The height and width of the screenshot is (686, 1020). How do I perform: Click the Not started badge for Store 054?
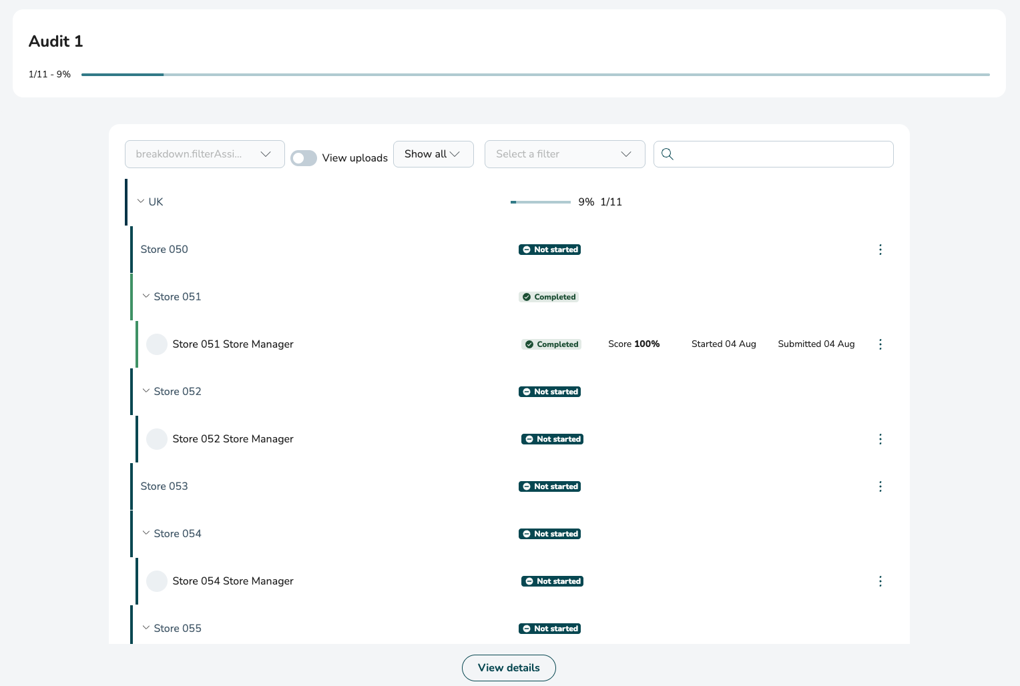pos(549,534)
